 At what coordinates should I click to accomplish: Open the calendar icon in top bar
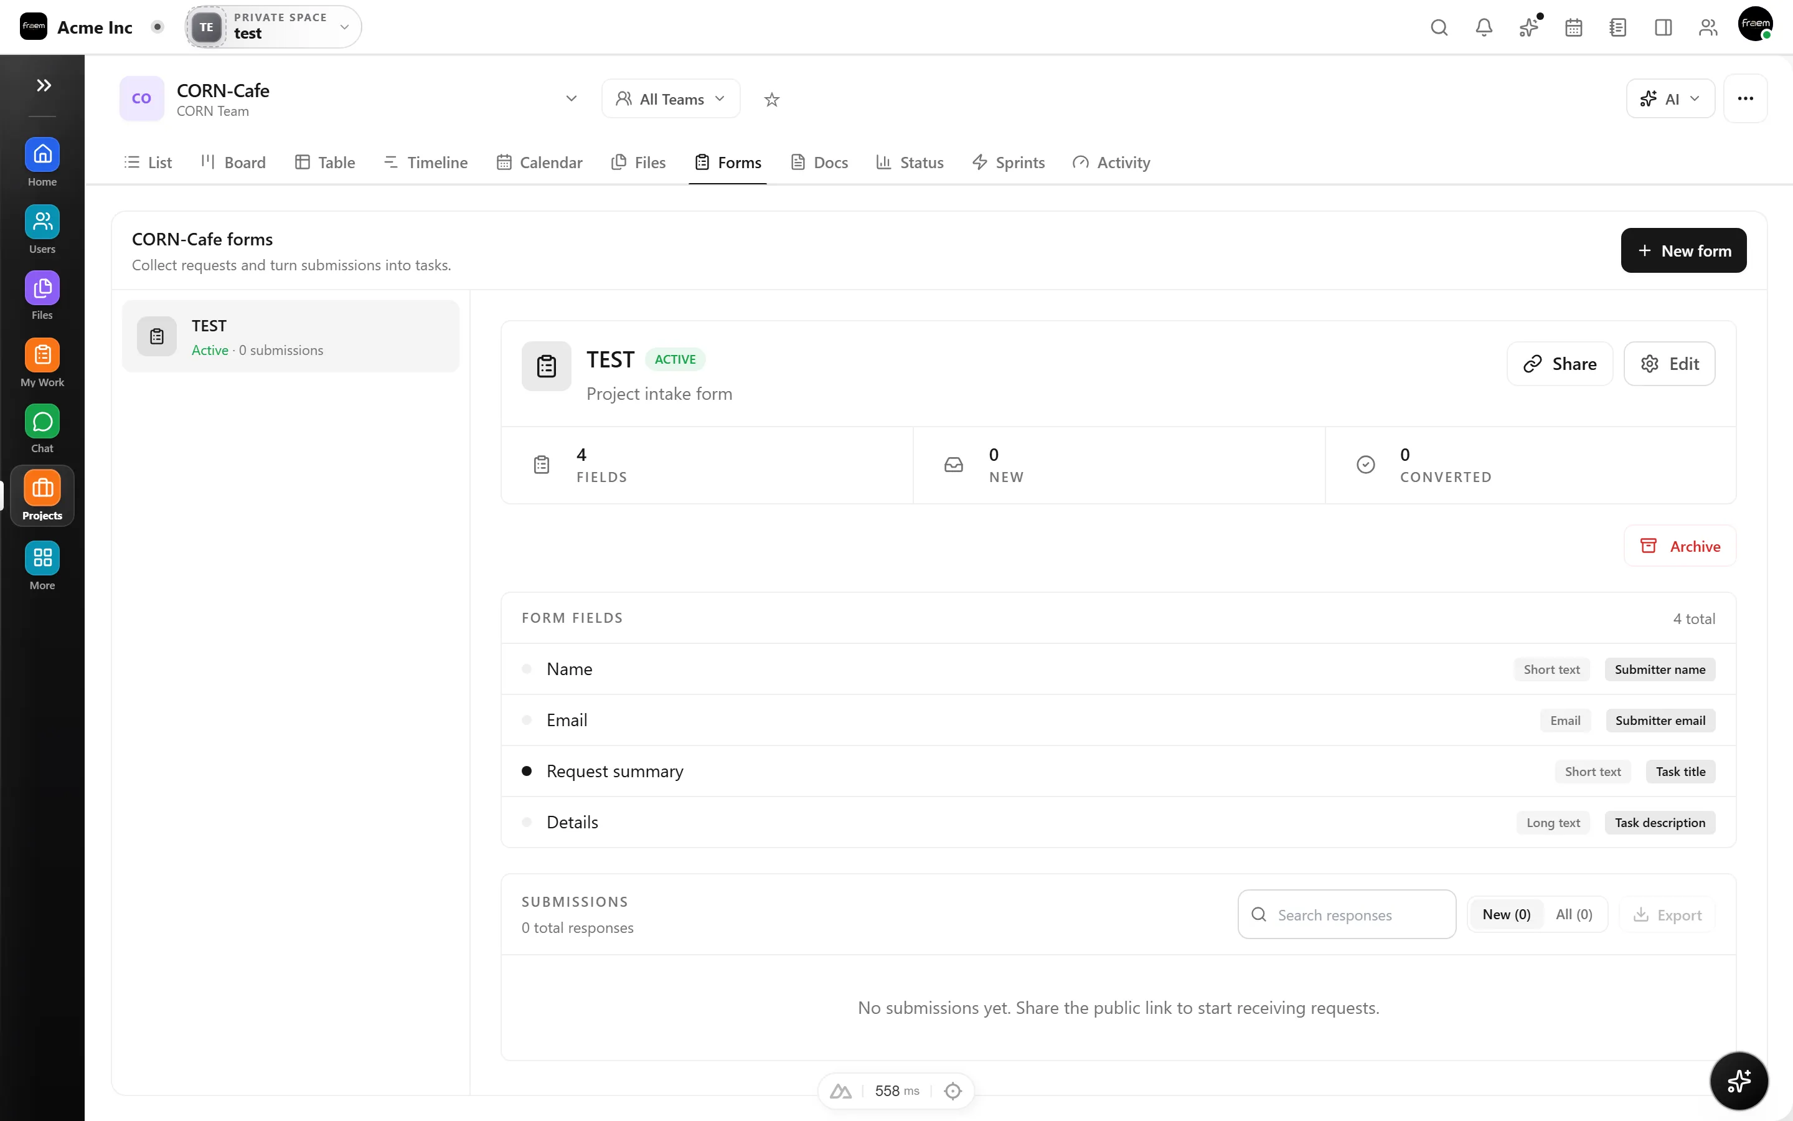pyautogui.click(x=1574, y=27)
